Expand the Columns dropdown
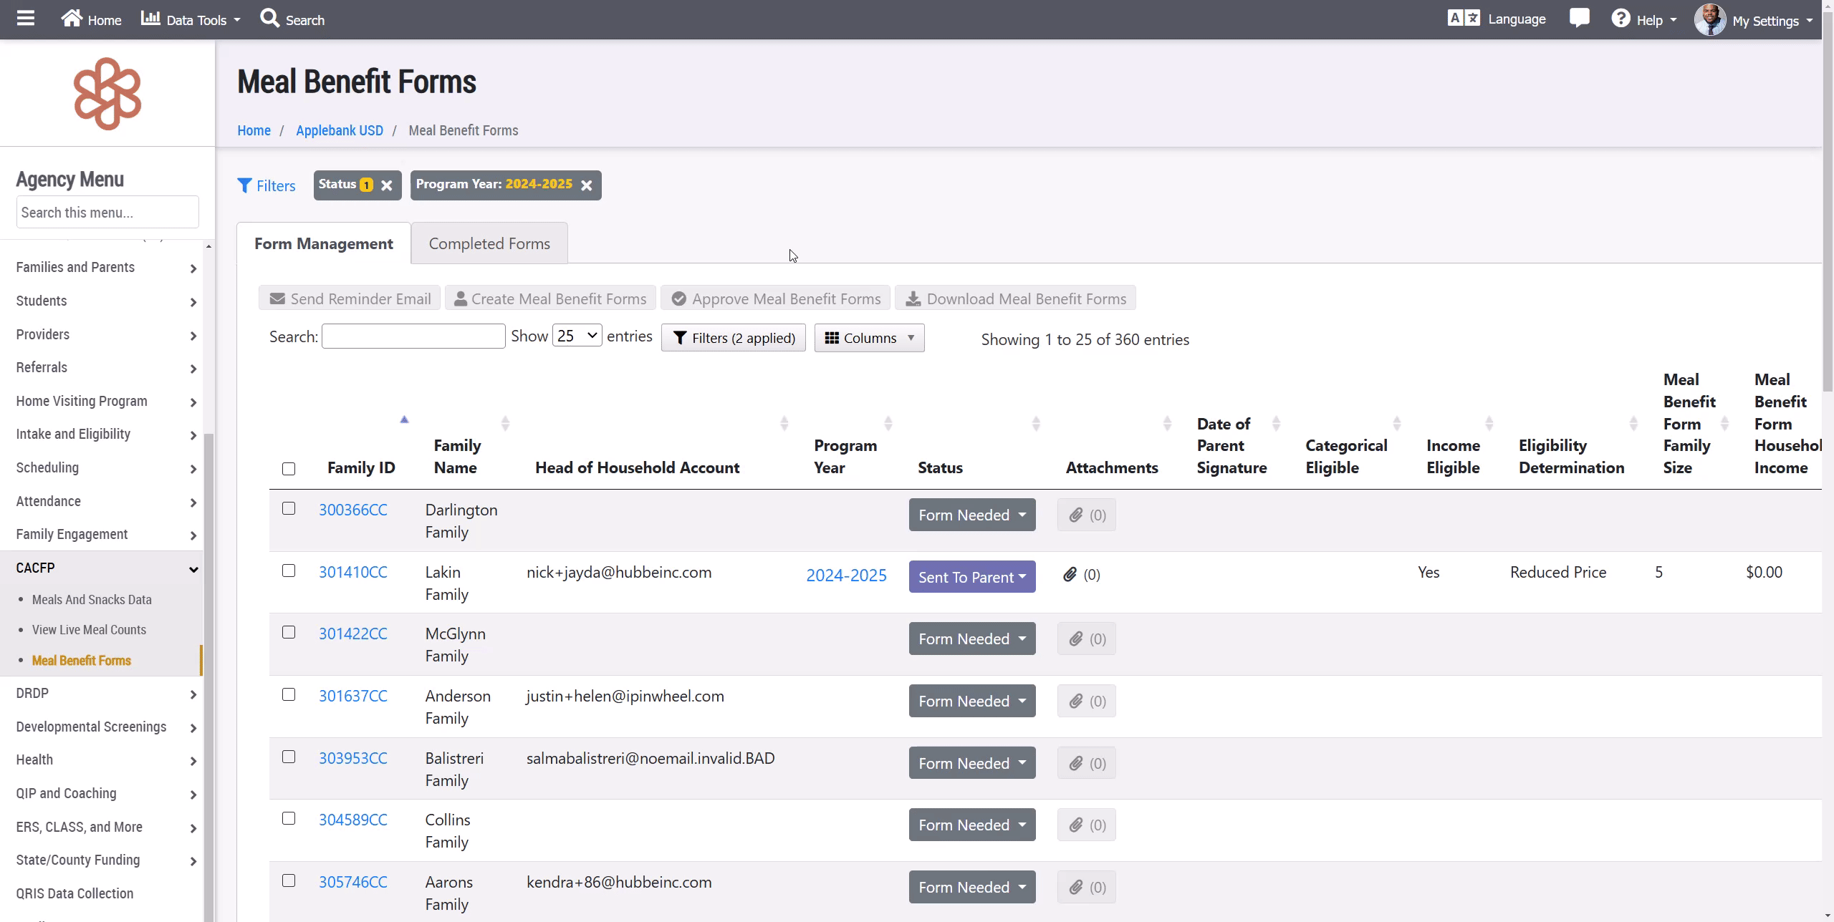Image resolution: width=1834 pixels, height=922 pixels. (x=869, y=338)
